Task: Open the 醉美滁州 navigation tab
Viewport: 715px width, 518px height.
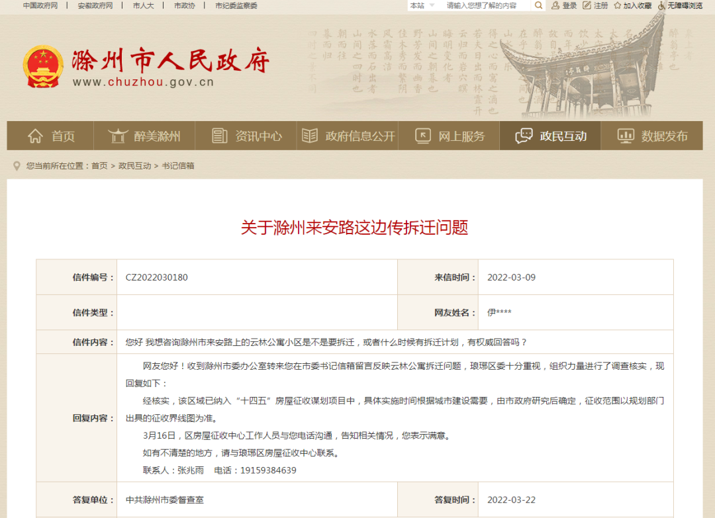Action: (x=144, y=136)
